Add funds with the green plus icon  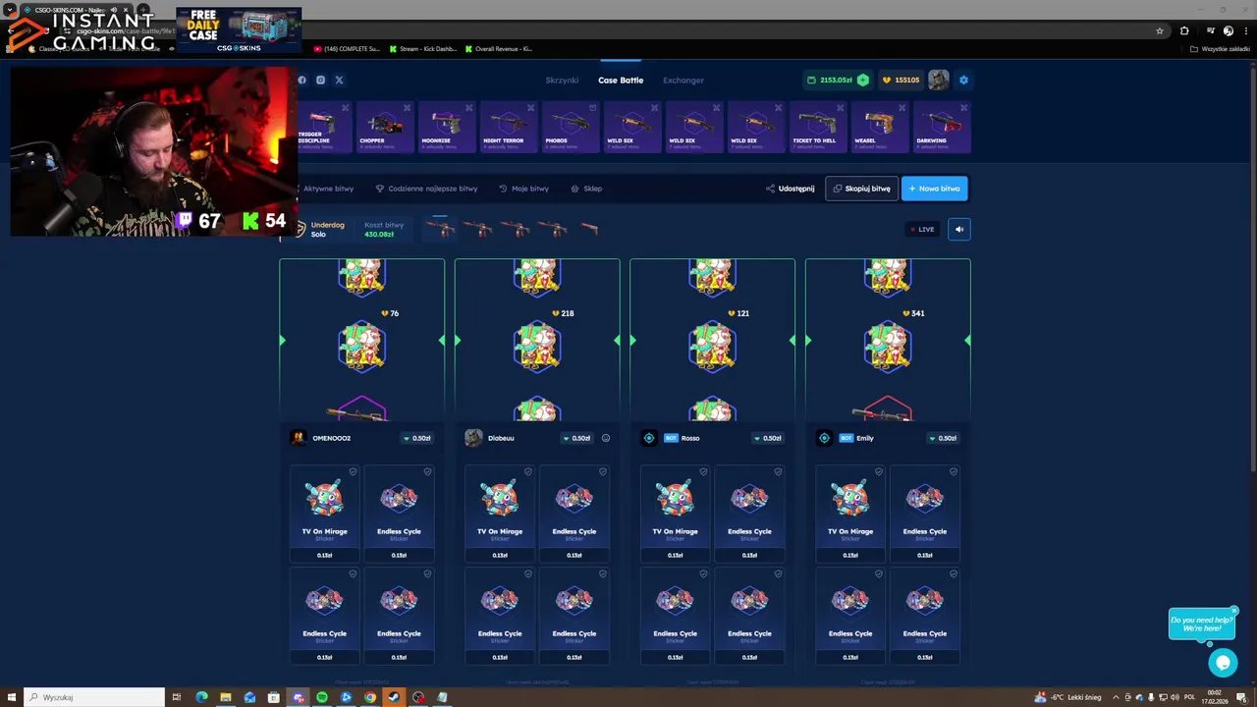pyautogui.click(x=862, y=81)
